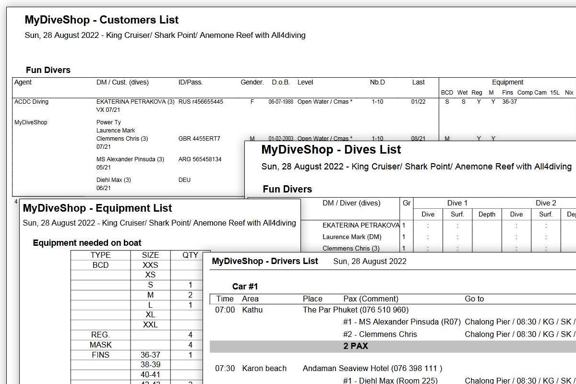Click the "Dive 1" group header
The image size is (576, 384).
tap(457, 203)
